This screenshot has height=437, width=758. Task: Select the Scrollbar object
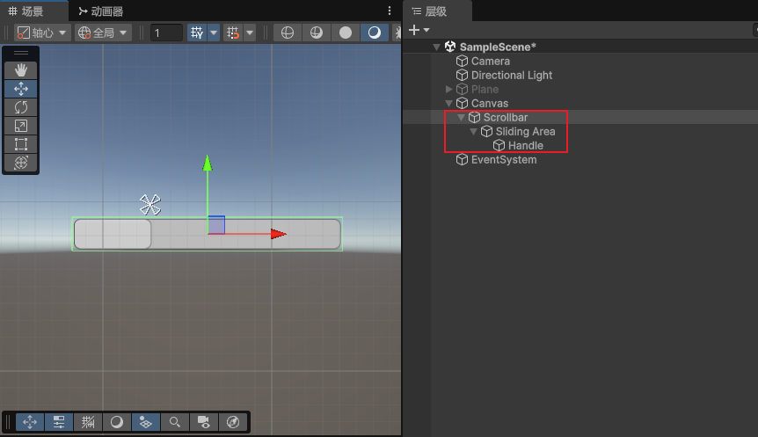click(x=505, y=117)
